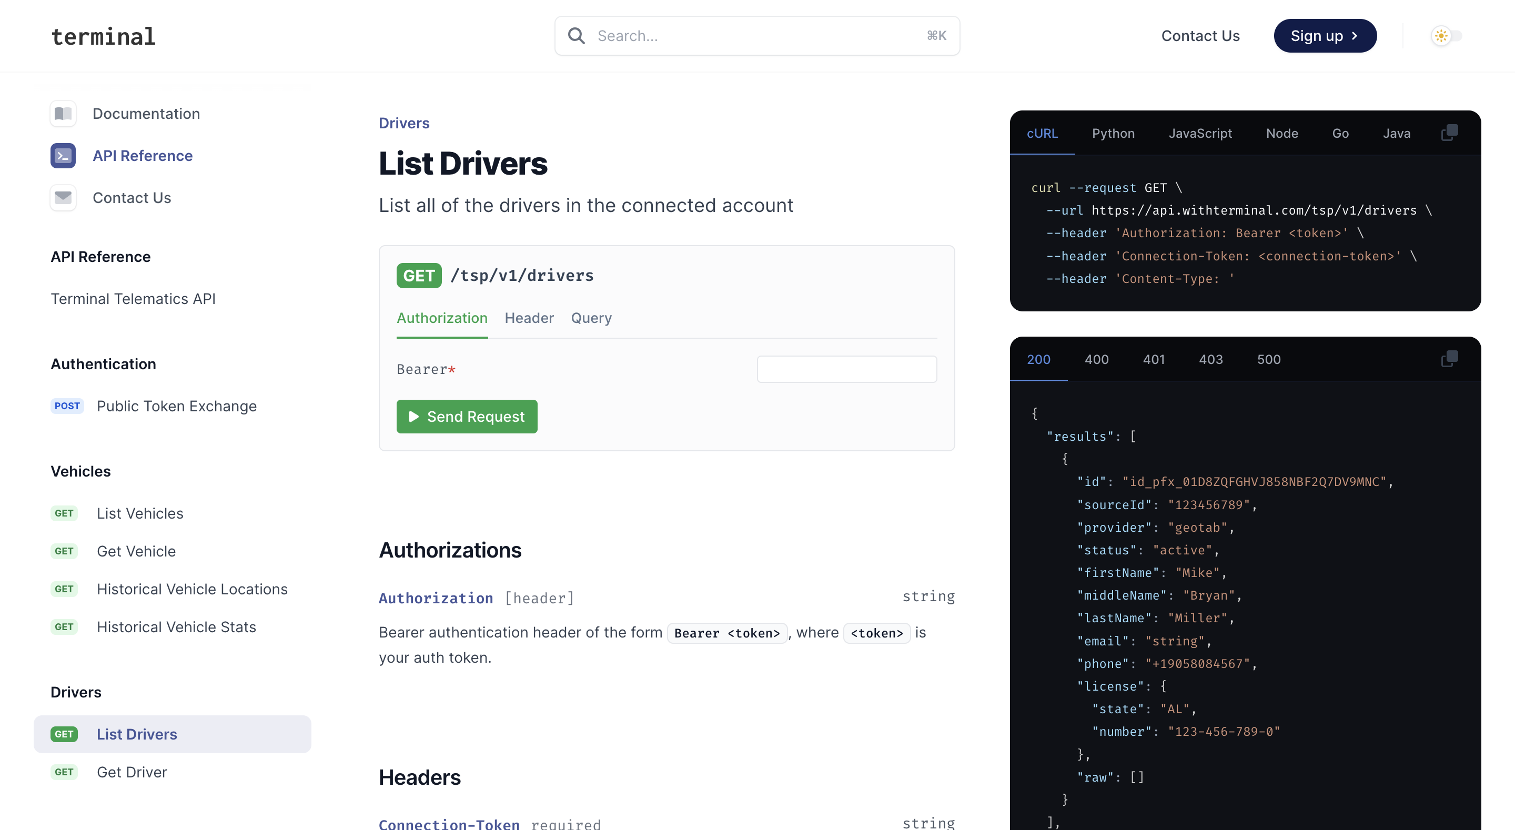The image size is (1515, 830).
Task: Toggle the light/dark theme switch
Action: pyautogui.click(x=1447, y=36)
